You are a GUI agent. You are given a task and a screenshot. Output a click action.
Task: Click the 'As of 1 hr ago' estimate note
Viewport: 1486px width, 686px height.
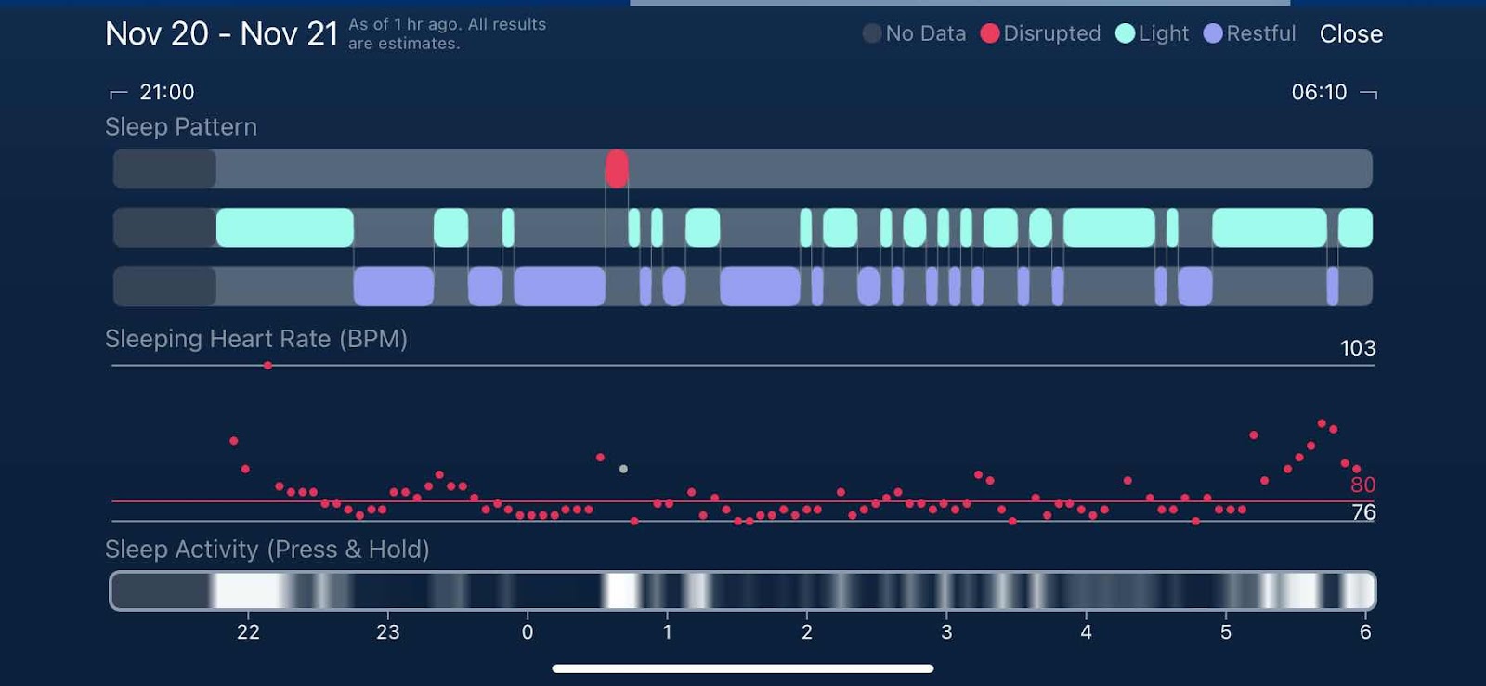point(447,33)
